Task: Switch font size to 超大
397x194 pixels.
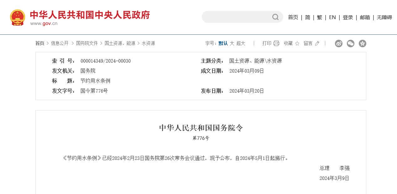Action: click(x=241, y=43)
